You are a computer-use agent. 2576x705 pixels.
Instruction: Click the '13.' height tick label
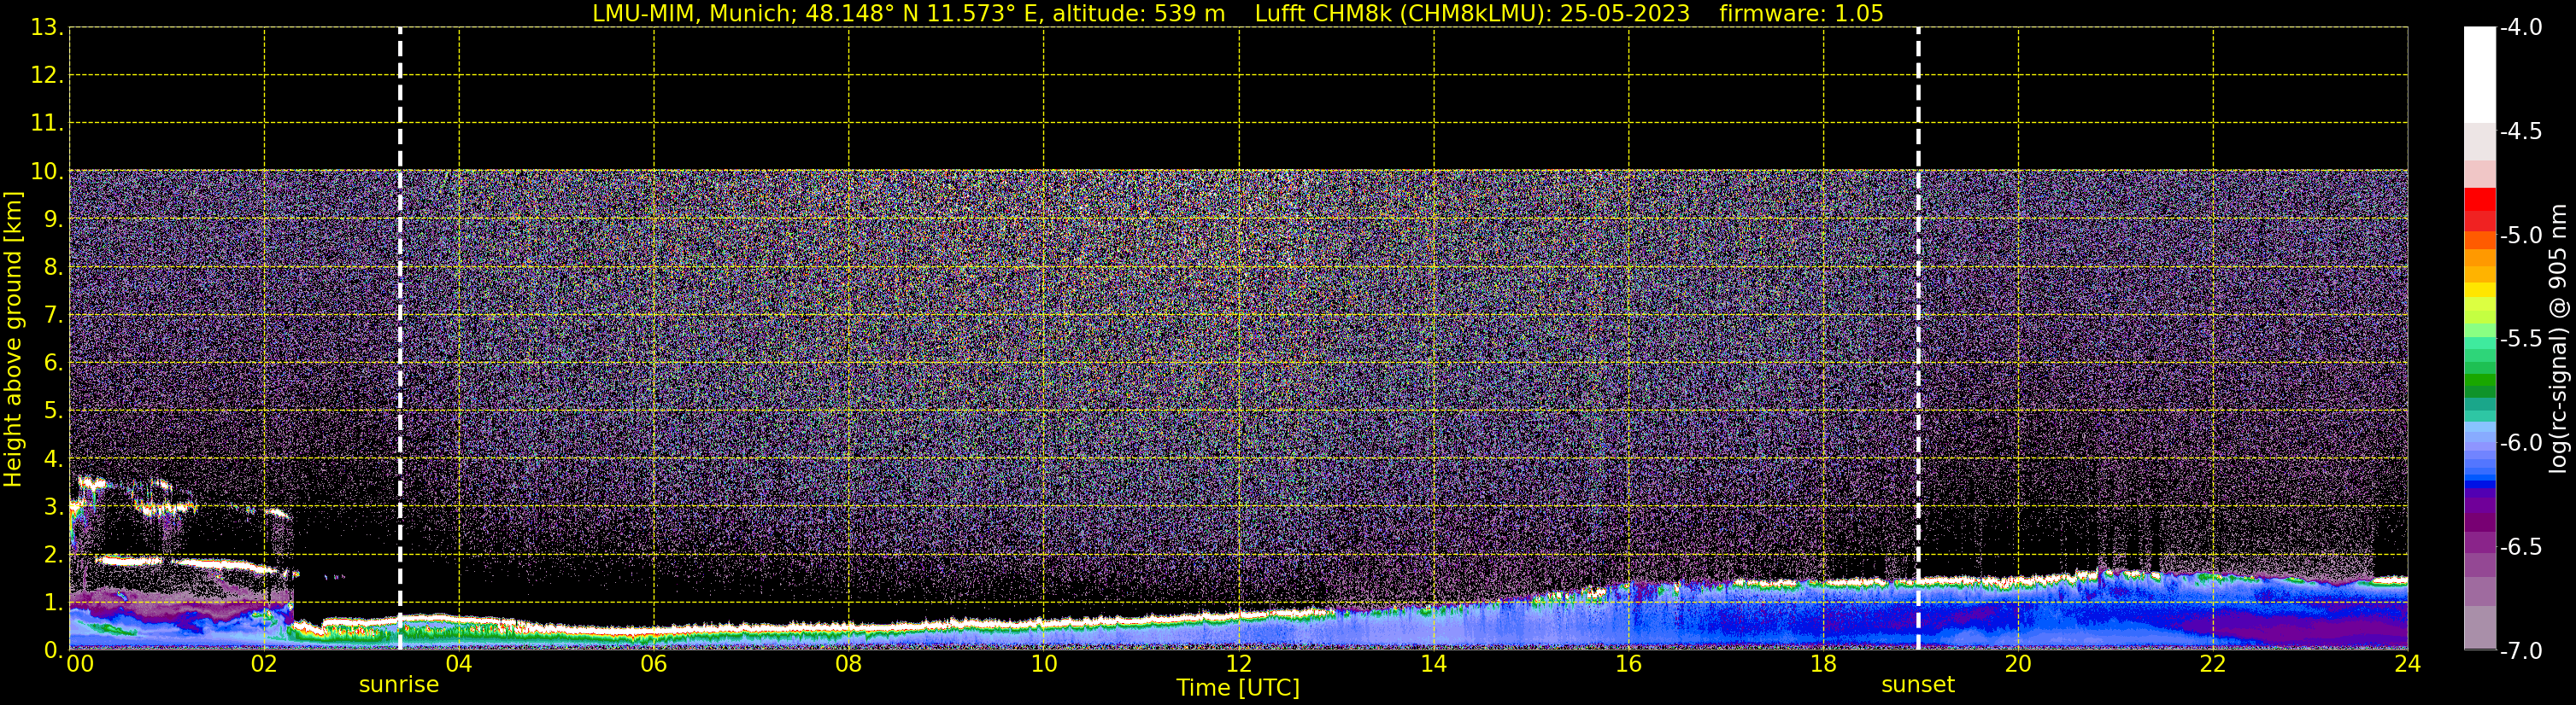(x=47, y=28)
